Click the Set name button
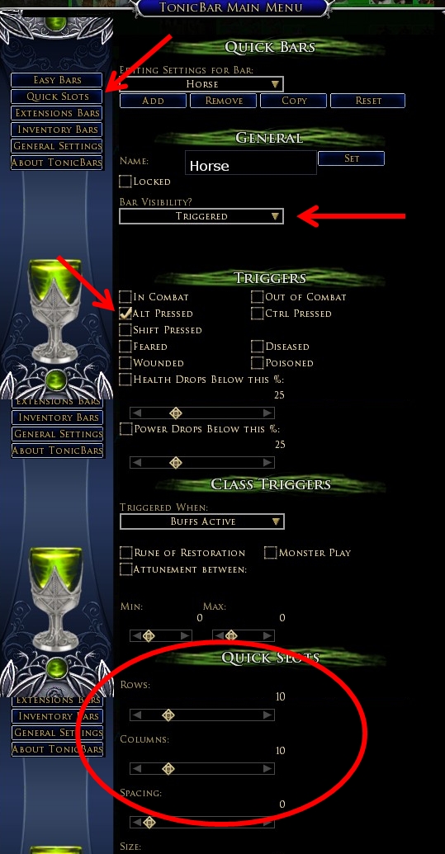The width and height of the screenshot is (445, 854). point(352,158)
